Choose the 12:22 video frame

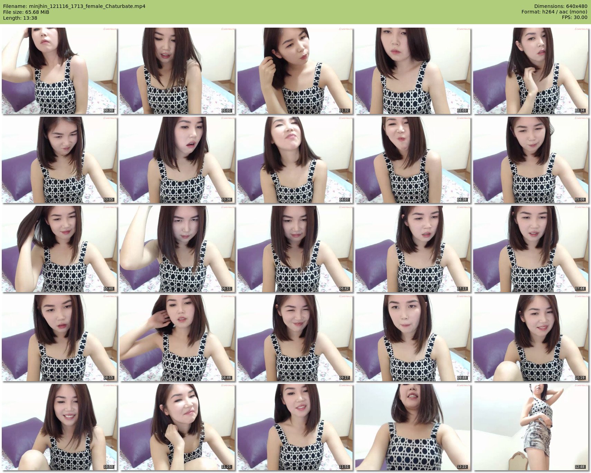pyautogui.click(x=413, y=427)
